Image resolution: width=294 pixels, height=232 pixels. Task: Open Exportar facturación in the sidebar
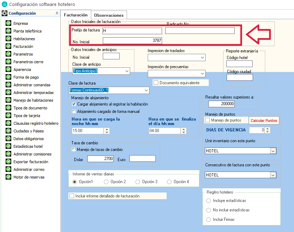[31, 162]
